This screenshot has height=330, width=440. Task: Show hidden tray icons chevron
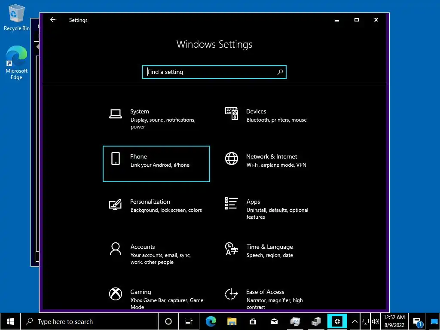pyautogui.click(x=354, y=321)
